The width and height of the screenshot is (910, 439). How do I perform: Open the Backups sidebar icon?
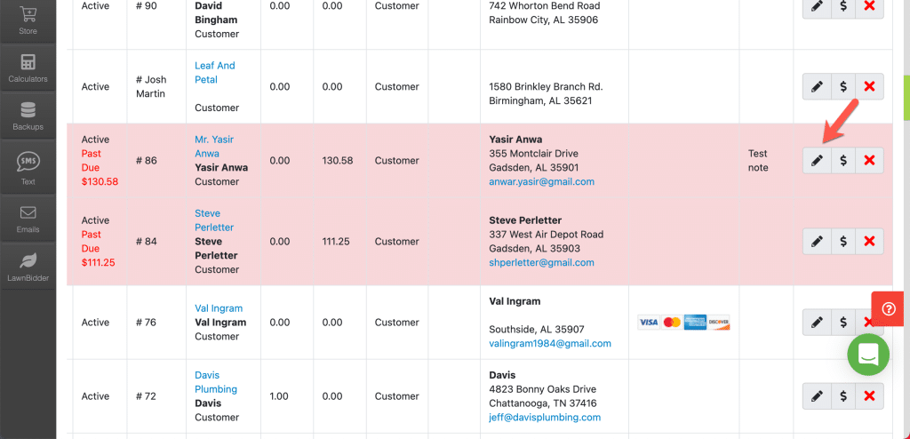point(28,116)
